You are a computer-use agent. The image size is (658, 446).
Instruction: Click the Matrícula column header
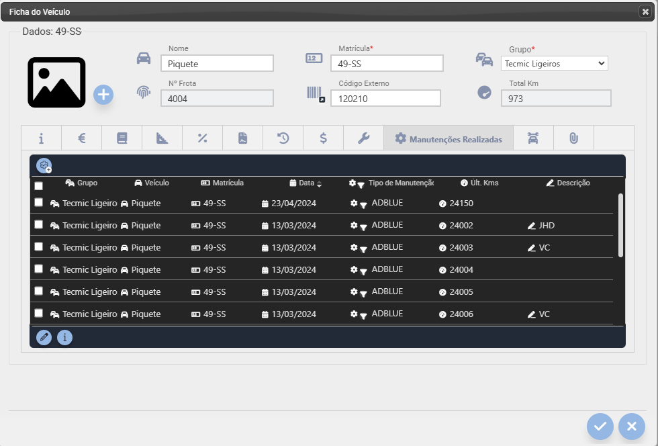click(222, 183)
